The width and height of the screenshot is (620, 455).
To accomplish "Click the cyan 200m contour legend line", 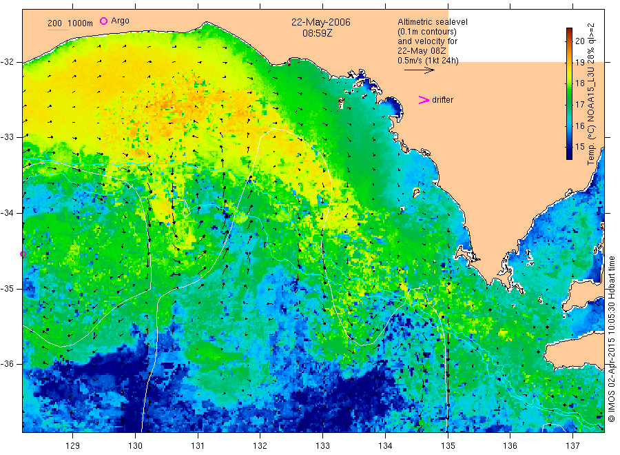I will 58,30.
